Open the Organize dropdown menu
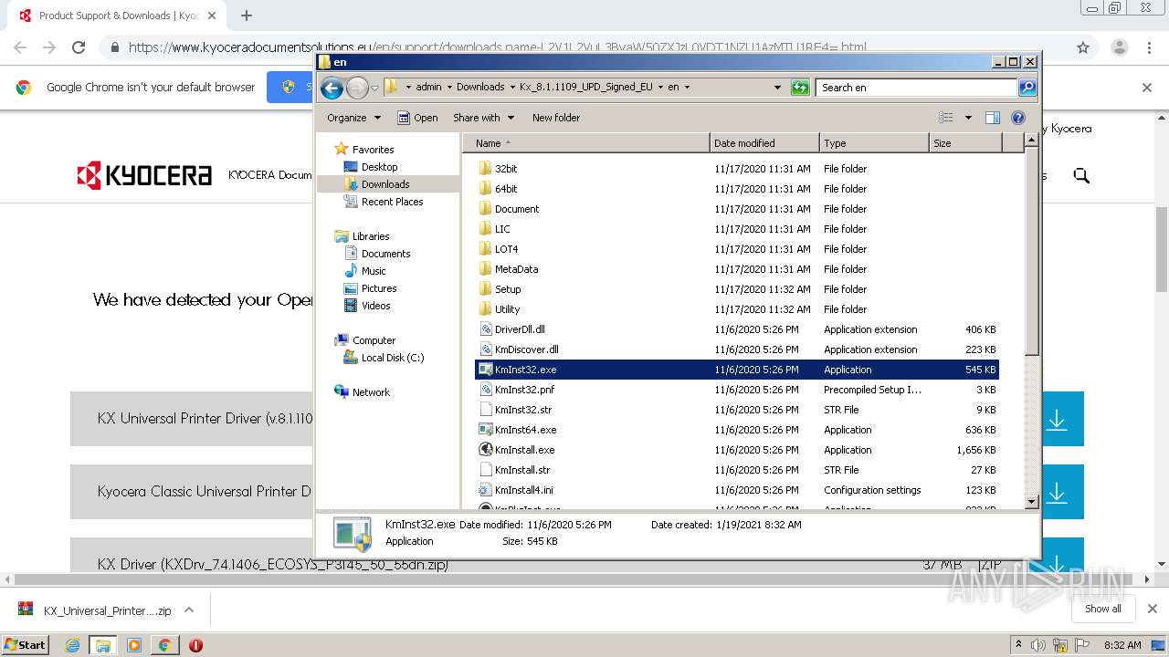The height and width of the screenshot is (657, 1169). point(353,118)
